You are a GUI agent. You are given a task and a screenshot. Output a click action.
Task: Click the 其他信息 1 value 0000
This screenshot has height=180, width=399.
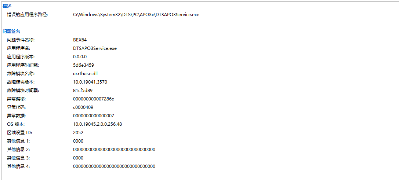pyautogui.click(x=78, y=141)
